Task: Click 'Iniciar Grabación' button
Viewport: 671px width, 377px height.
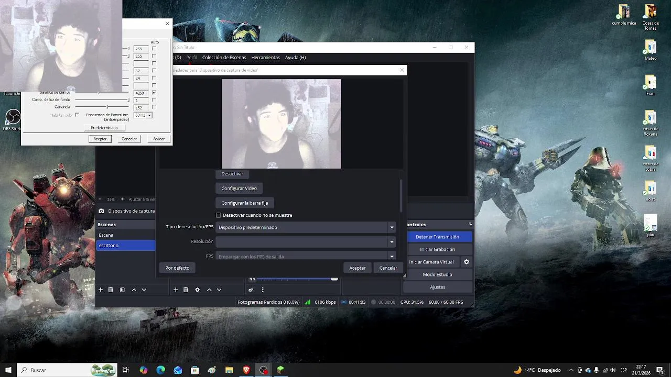Action: (x=438, y=249)
